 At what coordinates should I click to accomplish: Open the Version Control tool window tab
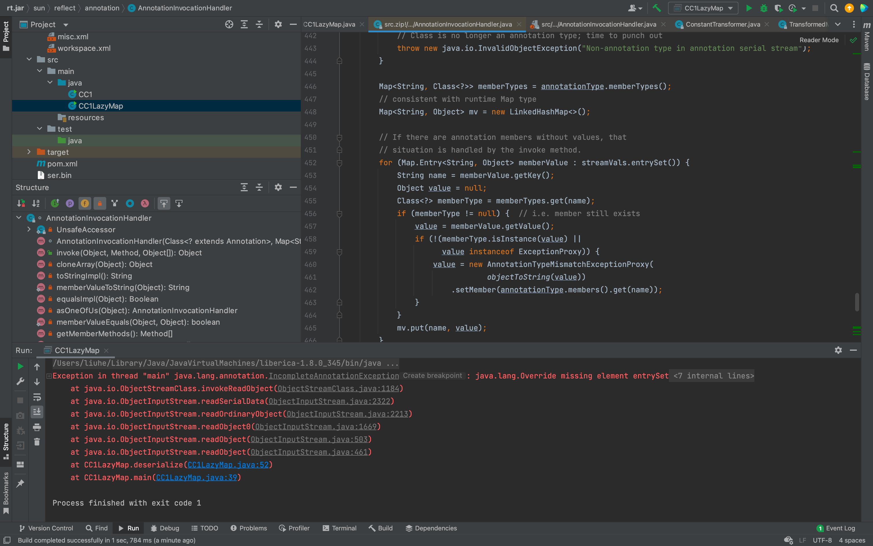pos(46,528)
